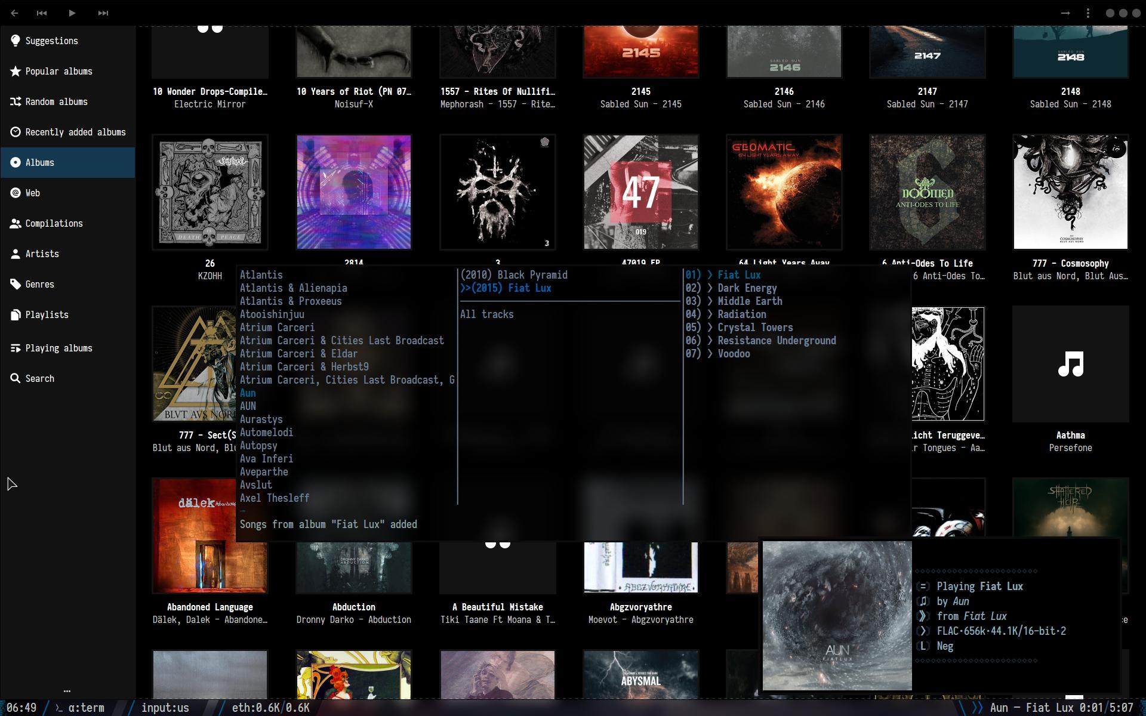Select artist Atrium Carceri in the list
The height and width of the screenshot is (716, 1146).
coord(277,327)
